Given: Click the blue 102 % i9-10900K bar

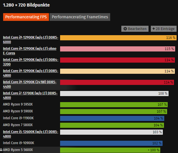Looking at the screenshot, I should 111,143.
